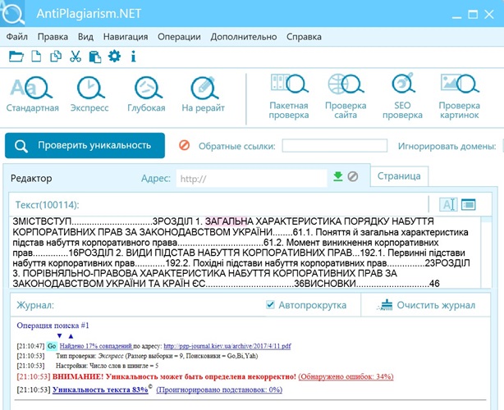Open Проверка сайта
The image size is (504, 410).
(x=346, y=96)
